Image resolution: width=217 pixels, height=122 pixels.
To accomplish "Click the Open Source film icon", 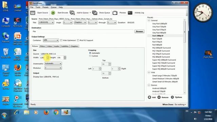I will coord(33,13).
